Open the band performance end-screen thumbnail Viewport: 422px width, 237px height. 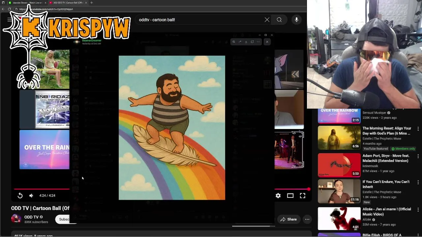point(289,150)
